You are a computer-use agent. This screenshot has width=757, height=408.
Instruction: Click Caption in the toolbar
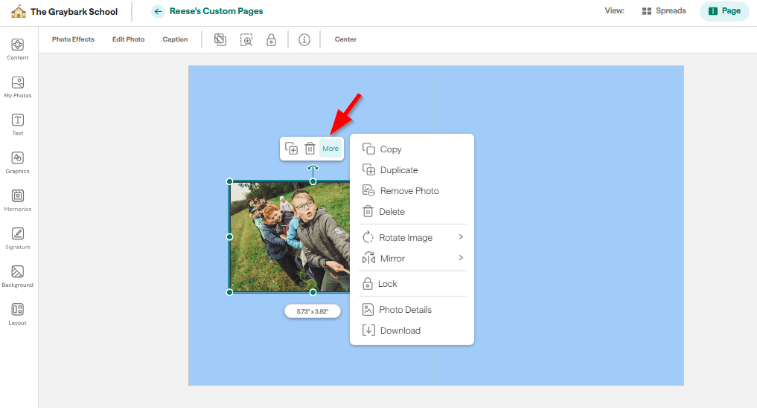[x=175, y=39]
